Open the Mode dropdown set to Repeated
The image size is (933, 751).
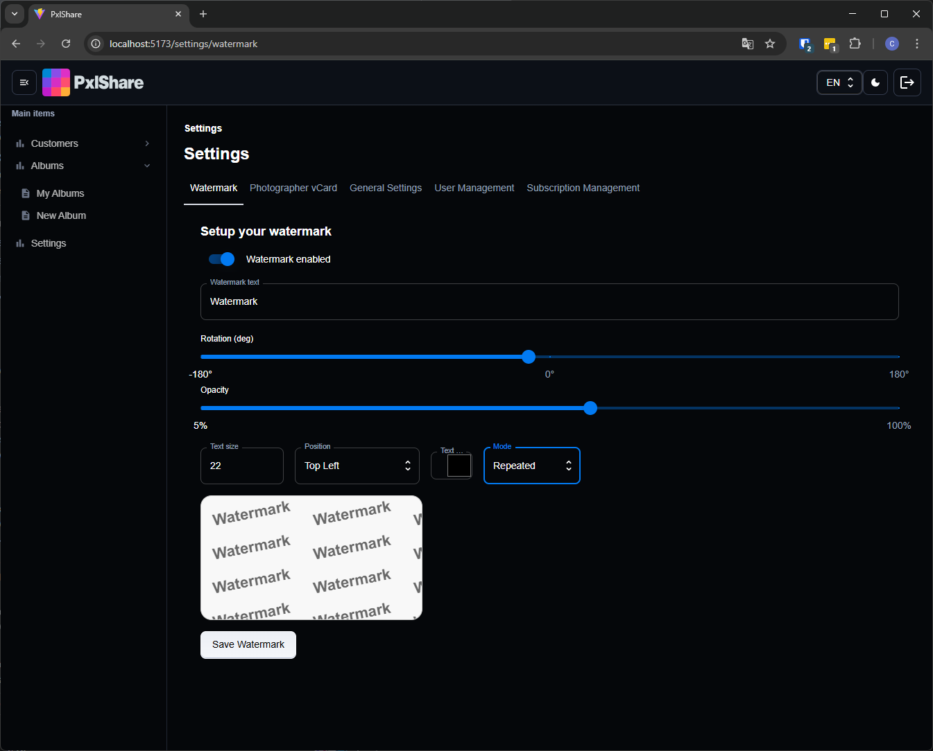click(531, 466)
